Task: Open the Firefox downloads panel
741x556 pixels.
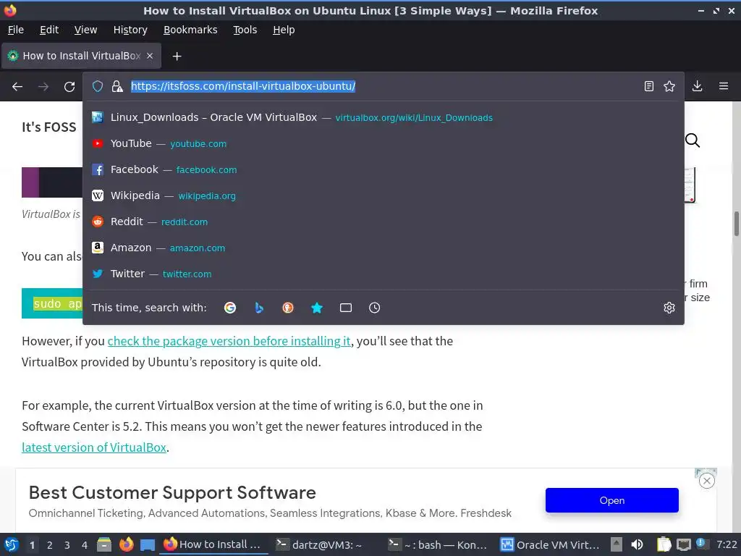Action: click(x=697, y=86)
